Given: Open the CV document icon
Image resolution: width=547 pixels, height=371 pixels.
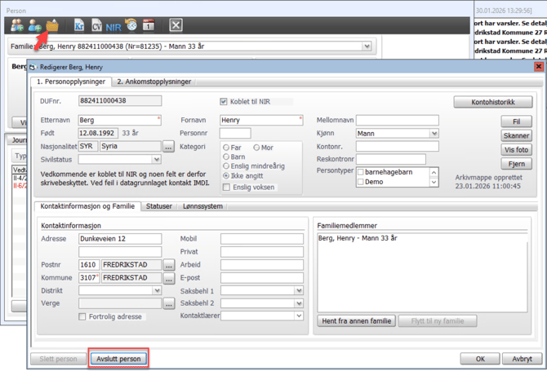Looking at the screenshot, I should tap(96, 25).
